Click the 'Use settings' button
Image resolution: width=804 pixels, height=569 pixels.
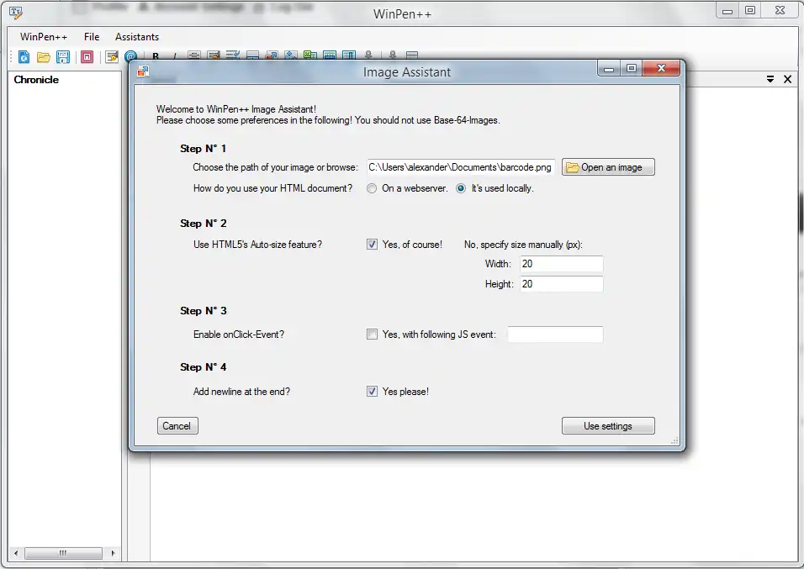pyautogui.click(x=608, y=426)
